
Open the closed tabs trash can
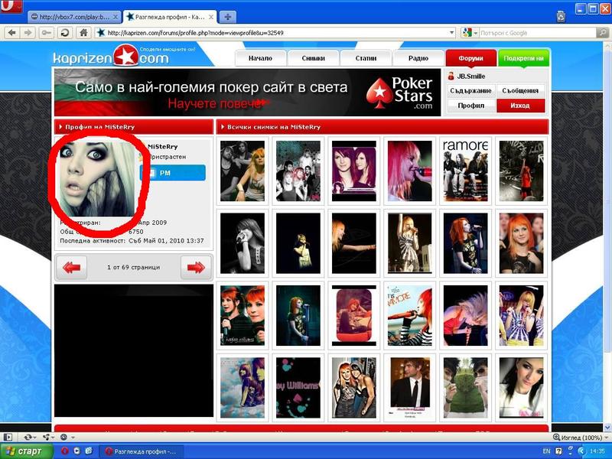tap(561, 16)
